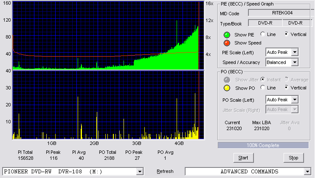Click the 16x speed axis label

[209, 4]
